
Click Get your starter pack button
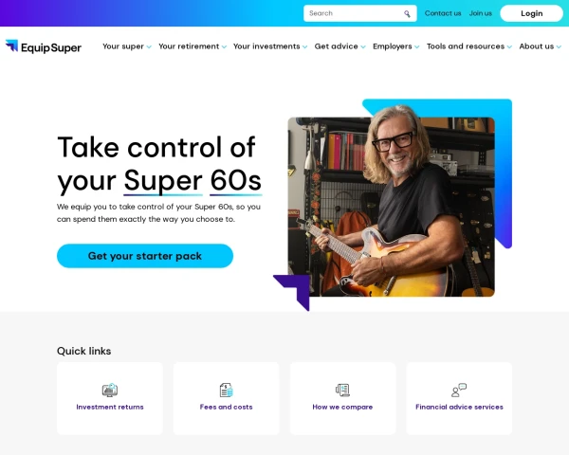click(x=145, y=256)
